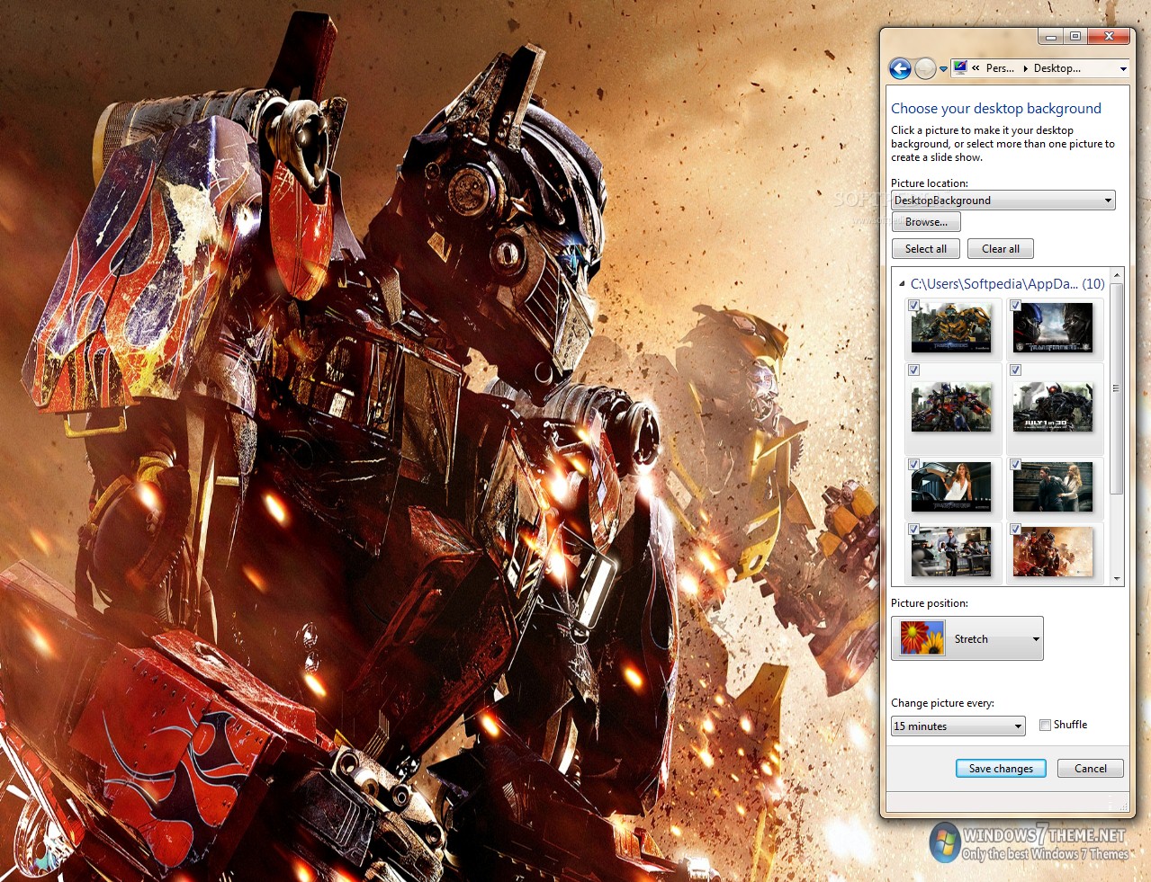Uncheck the yellow Bumblebee wallpaper checkbox

tap(913, 306)
